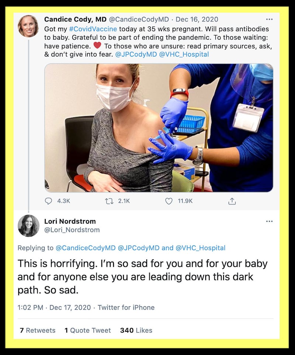Open more options on Candice Cody's tweet

(x=269, y=19)
